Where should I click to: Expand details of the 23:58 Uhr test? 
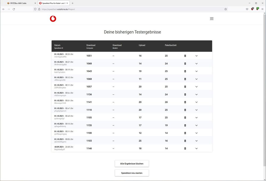[196, 148]
